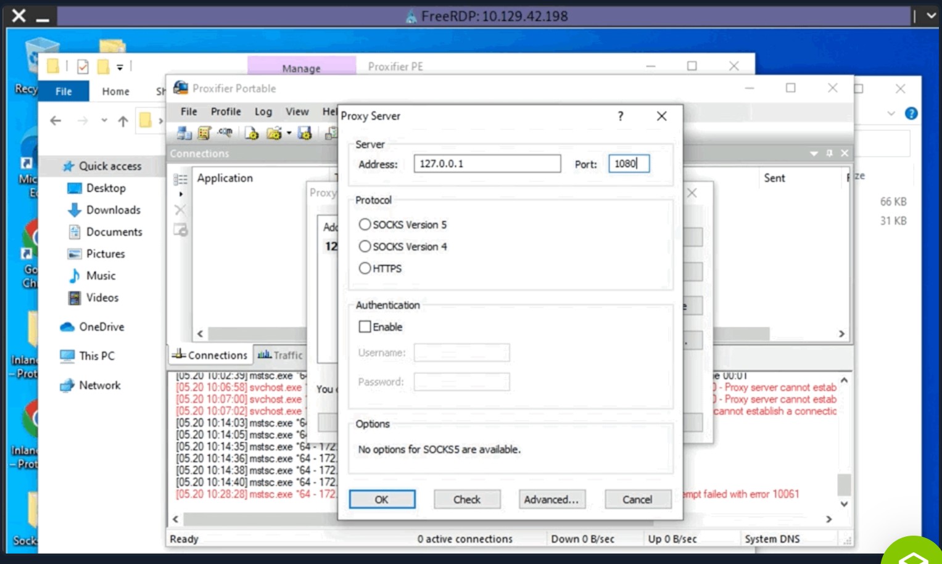This screenshot has width=942, height=564.
Task: Click Address field containing 127.0.0.1
Action: click(x=487, y=163)
